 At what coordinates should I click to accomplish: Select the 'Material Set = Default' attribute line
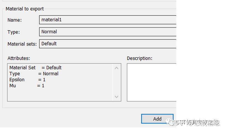(36, 68)
